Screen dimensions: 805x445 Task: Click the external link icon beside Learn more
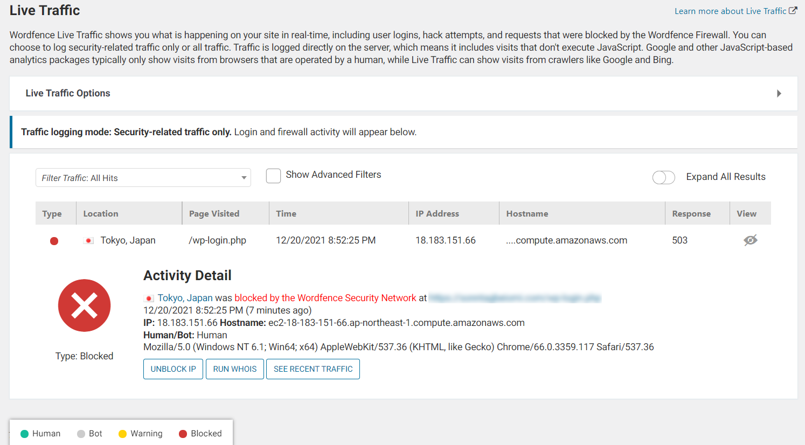pyautogui.click(x=793, y=11)
